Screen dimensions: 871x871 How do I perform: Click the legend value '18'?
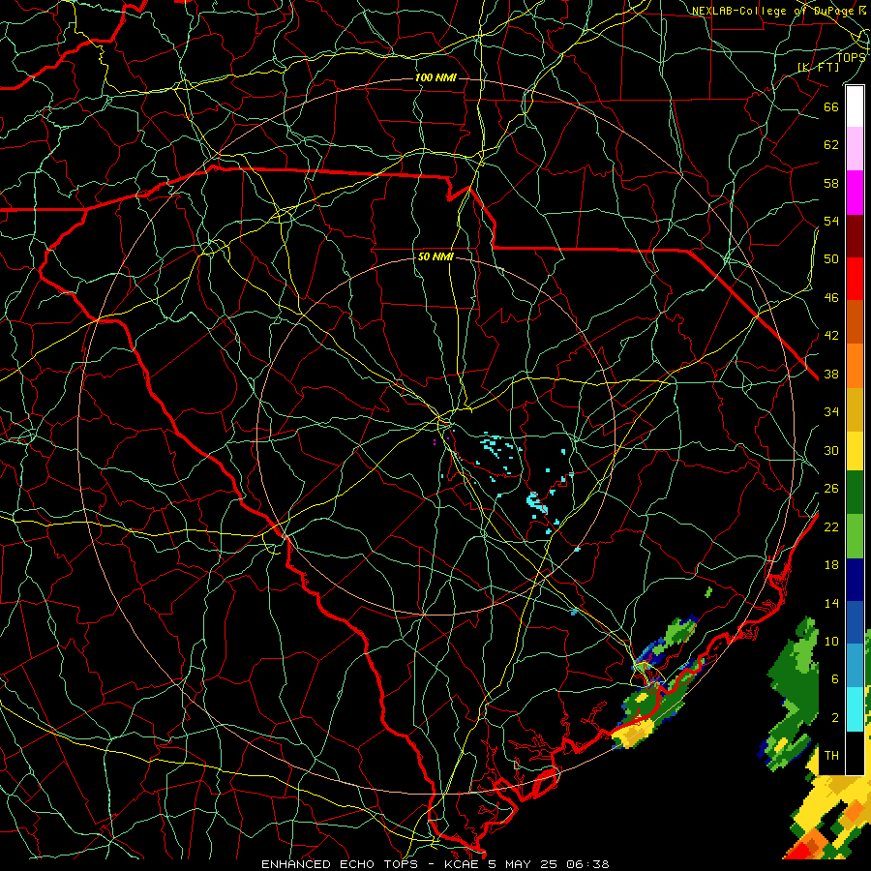pyautogui.click(x=831, y=565)
